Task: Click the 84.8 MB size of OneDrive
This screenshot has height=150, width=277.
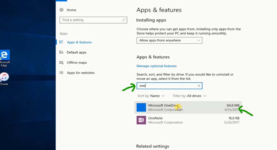Action: 233,105
